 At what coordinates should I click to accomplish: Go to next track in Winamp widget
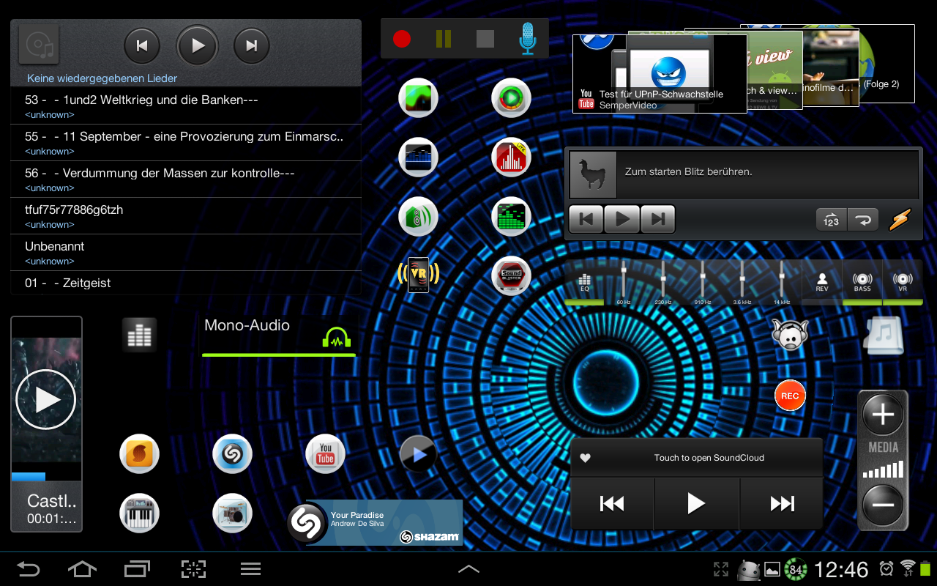pyautogui.click(x=657, y=219)
